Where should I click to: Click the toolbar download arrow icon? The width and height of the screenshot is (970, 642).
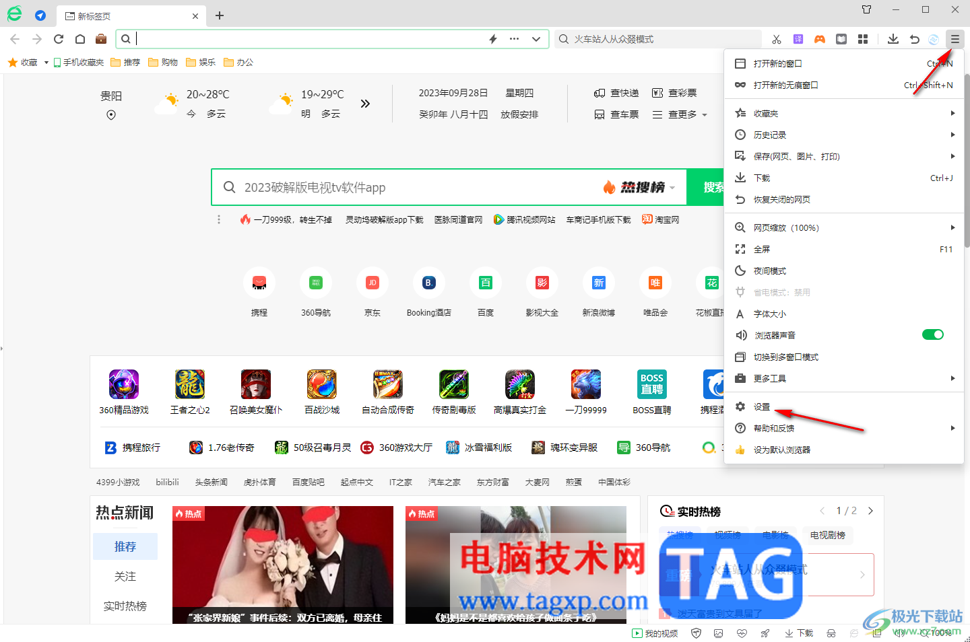click(893, 39)
